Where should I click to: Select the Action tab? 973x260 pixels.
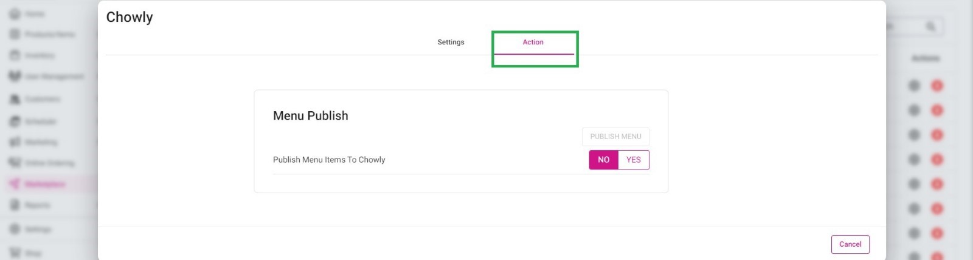point(533,42)
